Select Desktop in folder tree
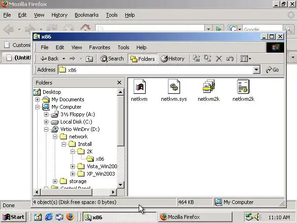Image resolution: width=297 pixels, height=223 pixels. (52, 92)
